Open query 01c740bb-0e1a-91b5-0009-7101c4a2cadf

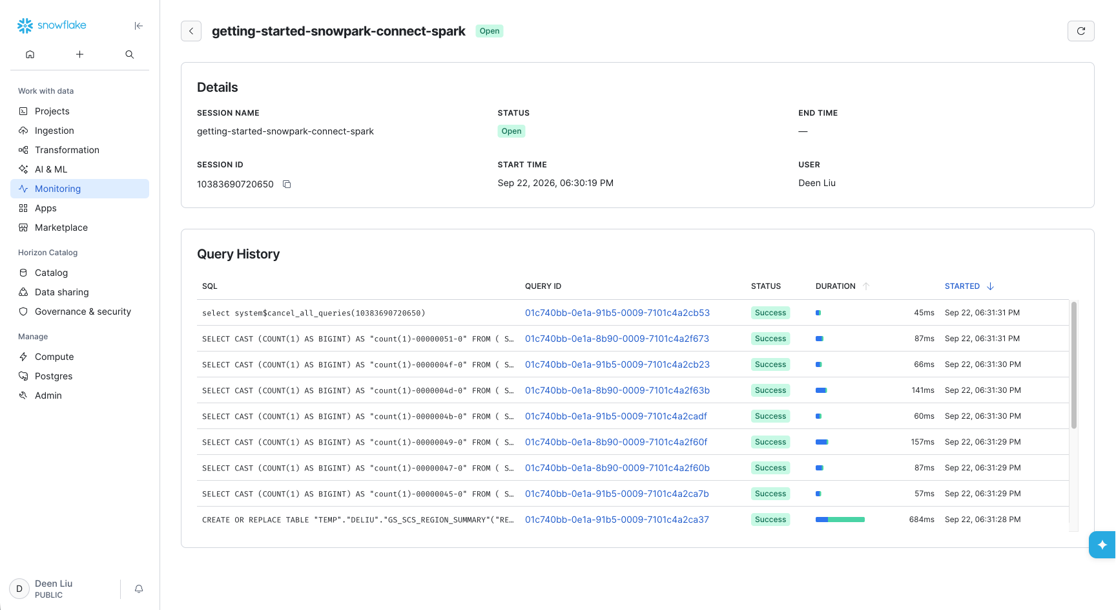(616, 416)
